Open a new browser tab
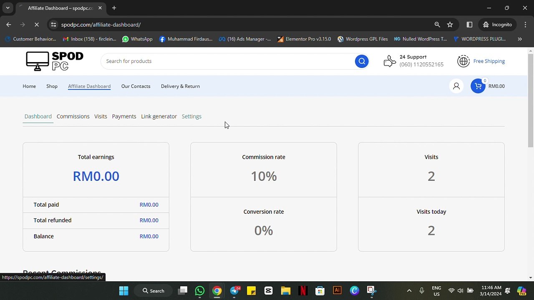 click(x=114, y=8)
